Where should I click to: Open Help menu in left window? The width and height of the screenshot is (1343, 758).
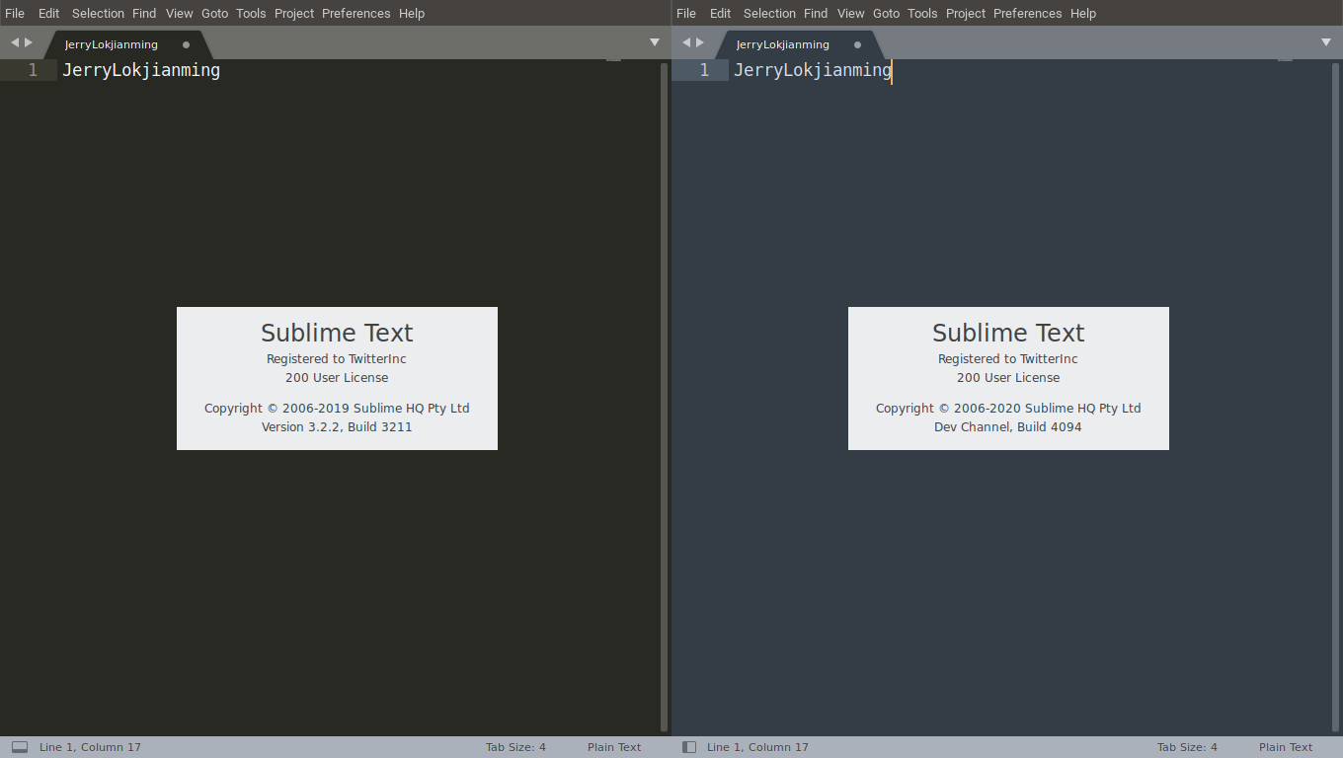coord(412,13)
